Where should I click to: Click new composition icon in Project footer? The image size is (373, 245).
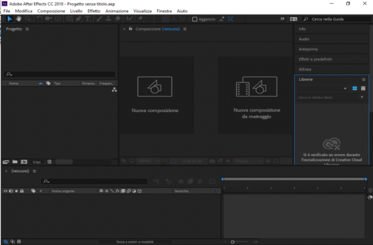click(x=24, y=162)
